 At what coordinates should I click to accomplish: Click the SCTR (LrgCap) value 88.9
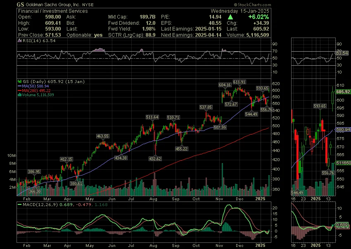[150, 35]
